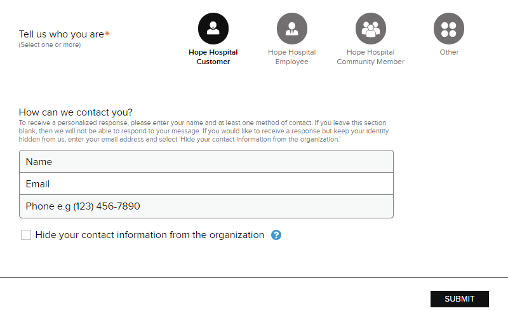The width and height of the screenshot is (508, 320).
Task: Click the '(Select one or more)' hint text
Action: pos(50,44)
